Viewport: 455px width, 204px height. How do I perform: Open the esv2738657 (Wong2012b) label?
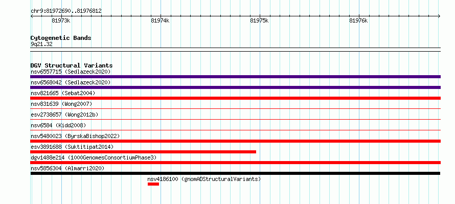click(x=64, y=115)
